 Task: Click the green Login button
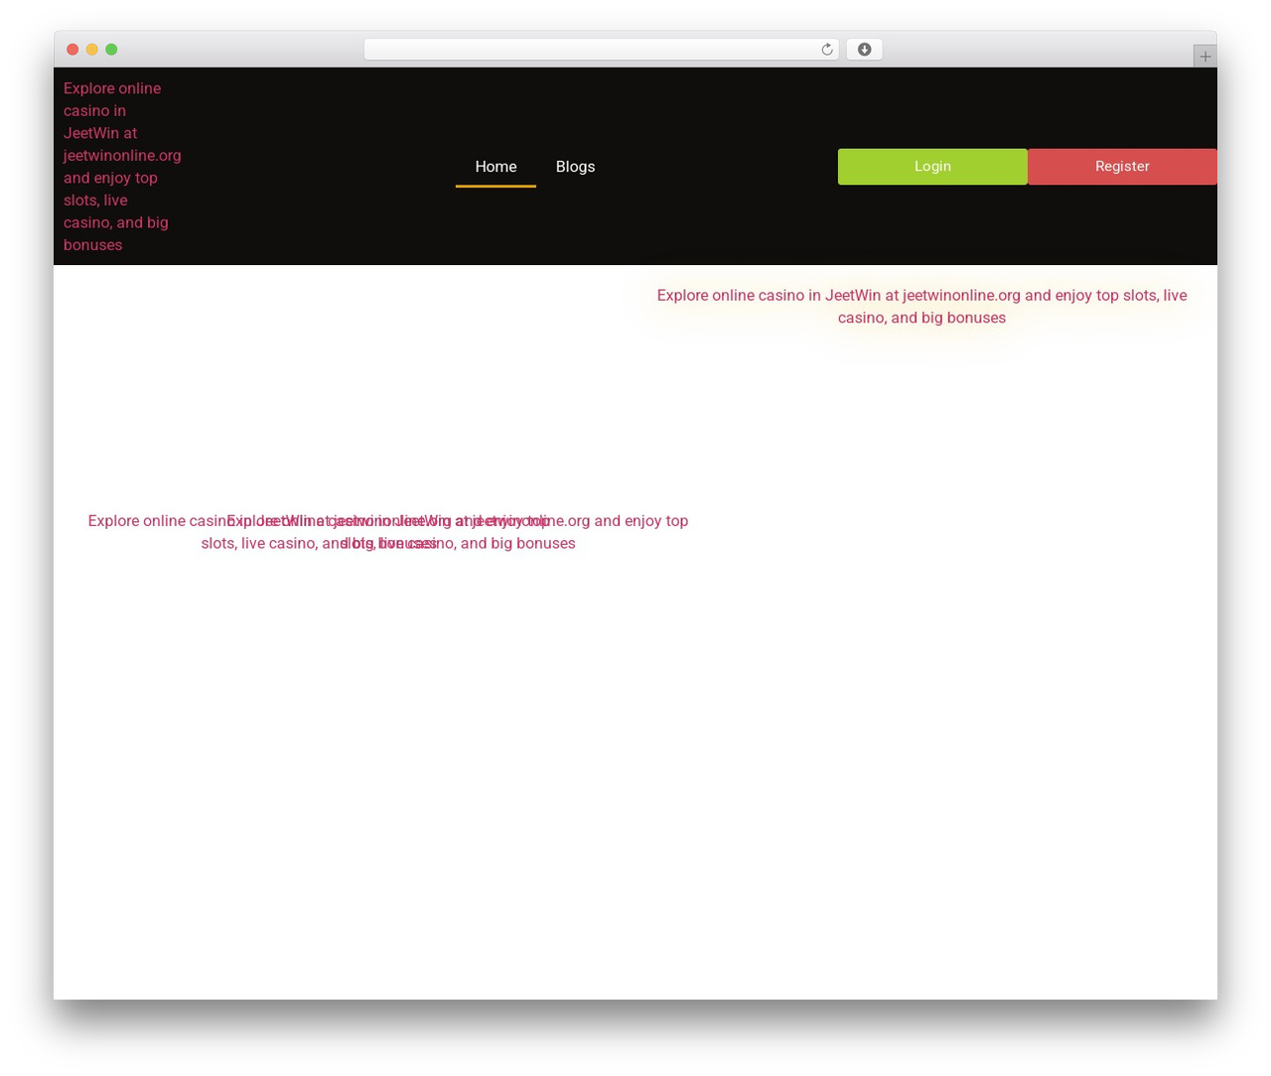click(932, 167)
